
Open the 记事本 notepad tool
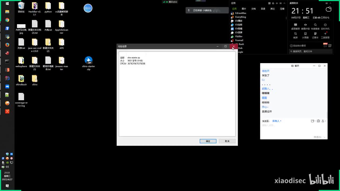[315, 35]
